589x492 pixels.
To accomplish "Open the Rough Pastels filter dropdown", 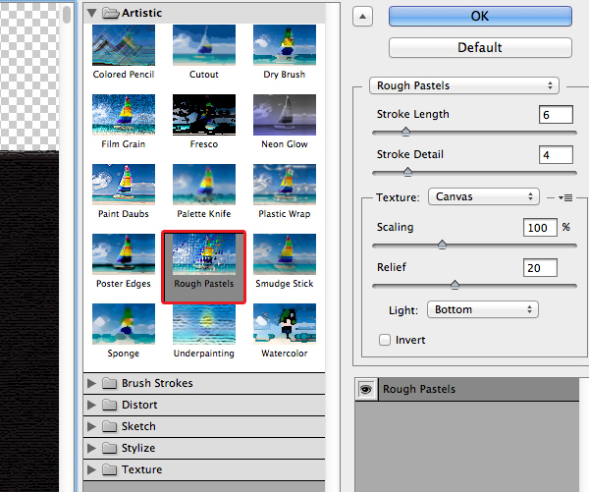I will coord(464,85).
